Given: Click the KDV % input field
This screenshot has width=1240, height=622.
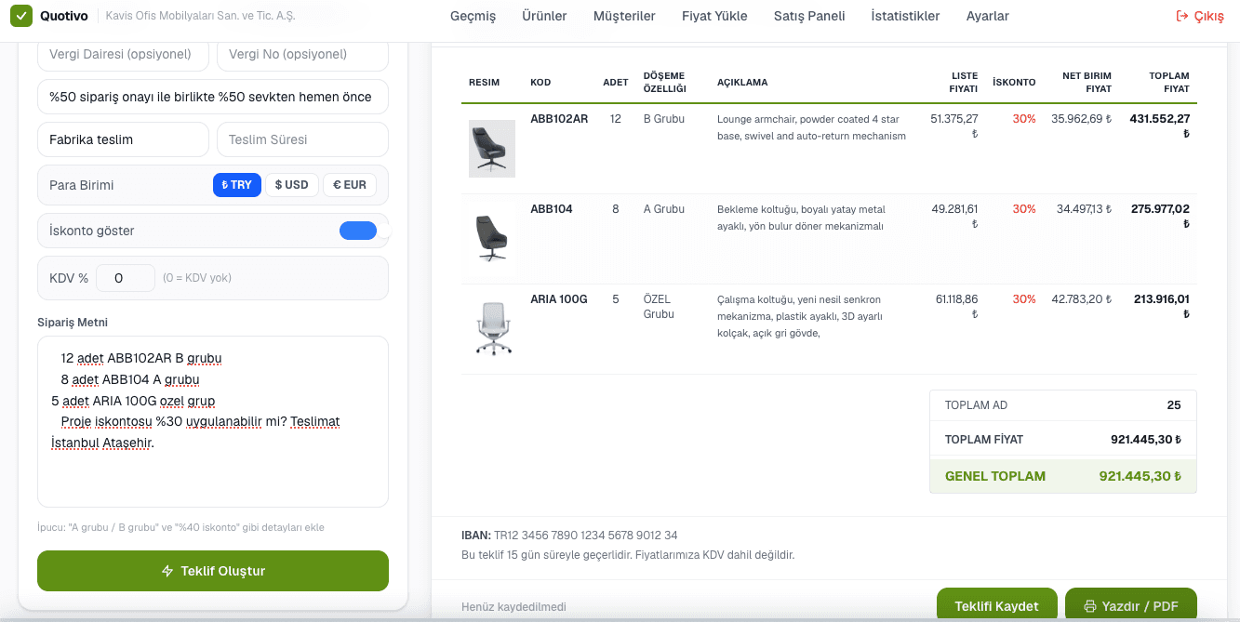Looking at the screenshot, I should click(126, 278).
